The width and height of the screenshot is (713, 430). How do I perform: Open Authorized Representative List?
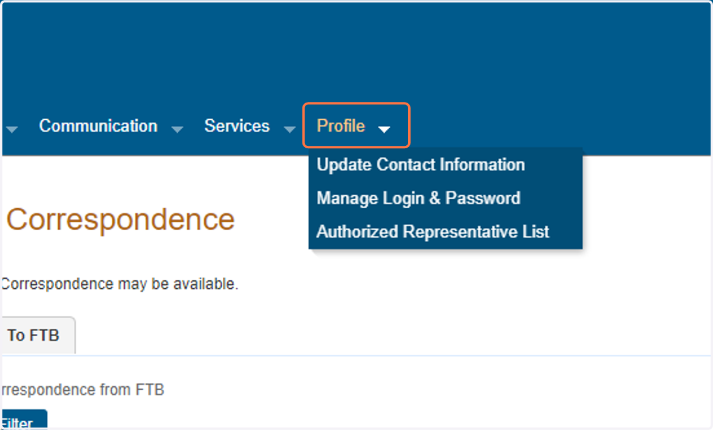(x=433, y=231)
